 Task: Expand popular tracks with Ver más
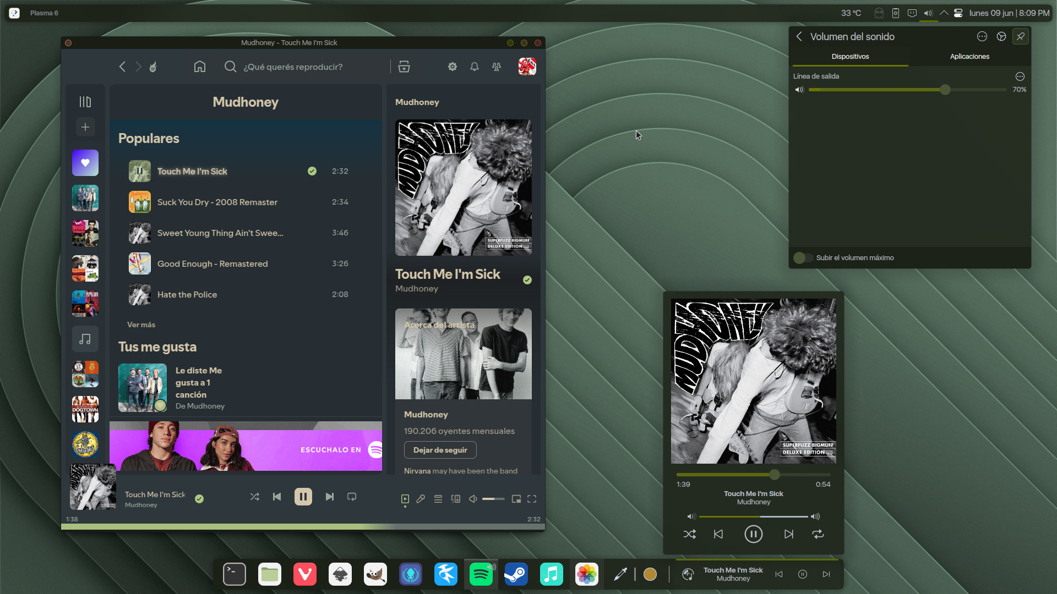[141, 324]
